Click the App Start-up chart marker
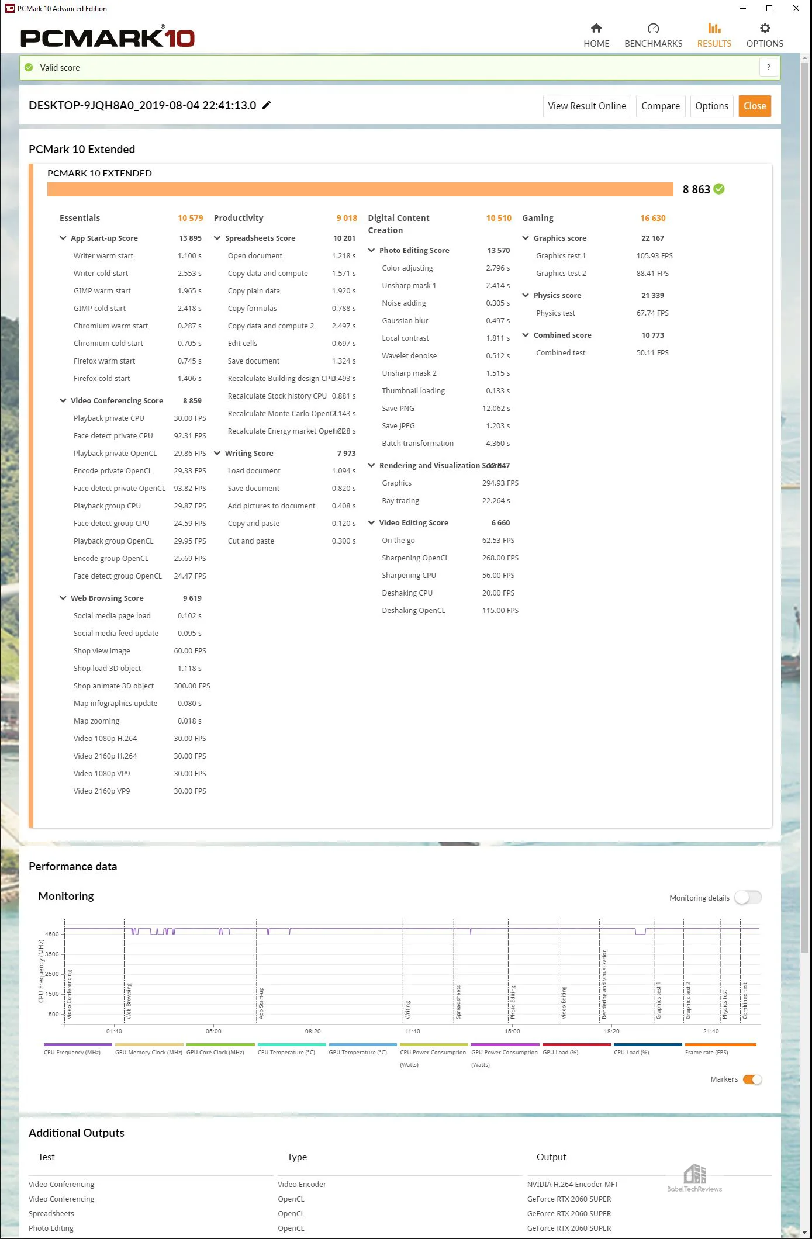This screenshot has height=1239, width=812. coord(261,1003)
